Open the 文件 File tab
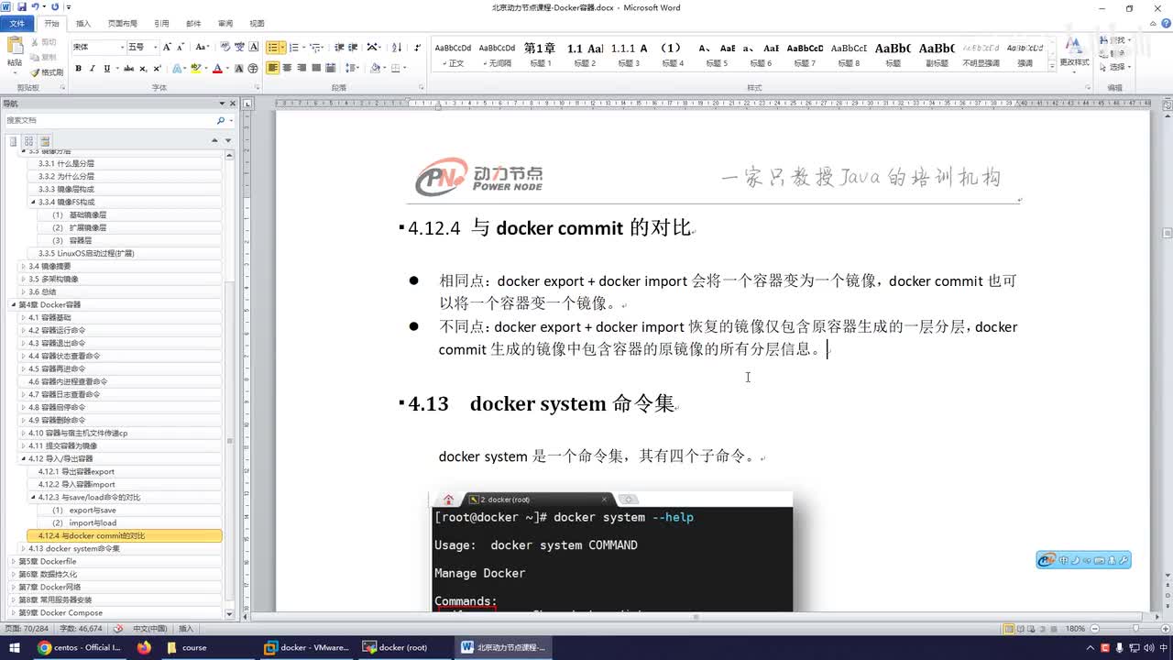 [x=17, y=23]
